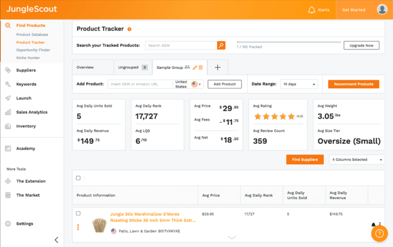Click the Academy icon in sidebar

click(x=8, y=148)
